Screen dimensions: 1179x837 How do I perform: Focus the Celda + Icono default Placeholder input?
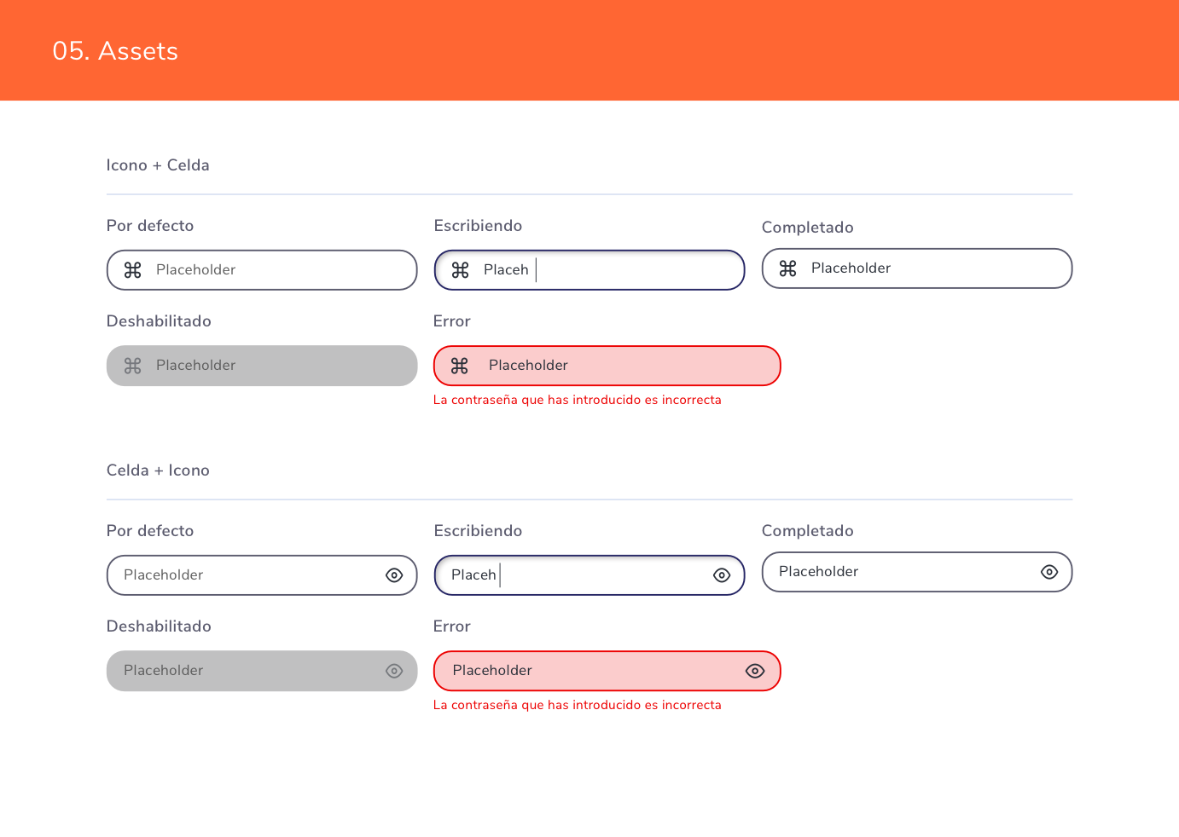(247, 575)
